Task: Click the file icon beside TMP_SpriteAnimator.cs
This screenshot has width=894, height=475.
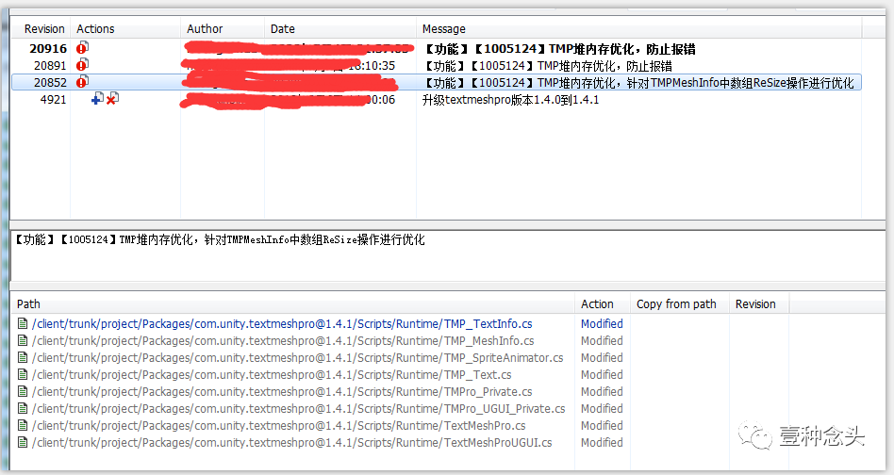Action: tap(23, 358)
